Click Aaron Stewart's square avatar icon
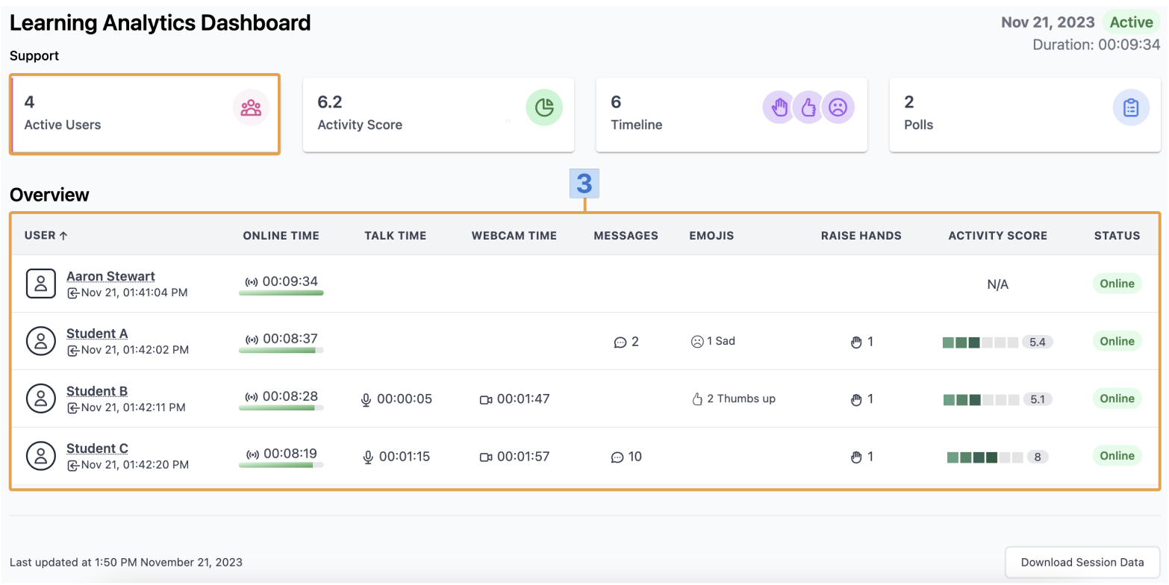Viewport: 1169px width, 585px height. coord(41,284)
